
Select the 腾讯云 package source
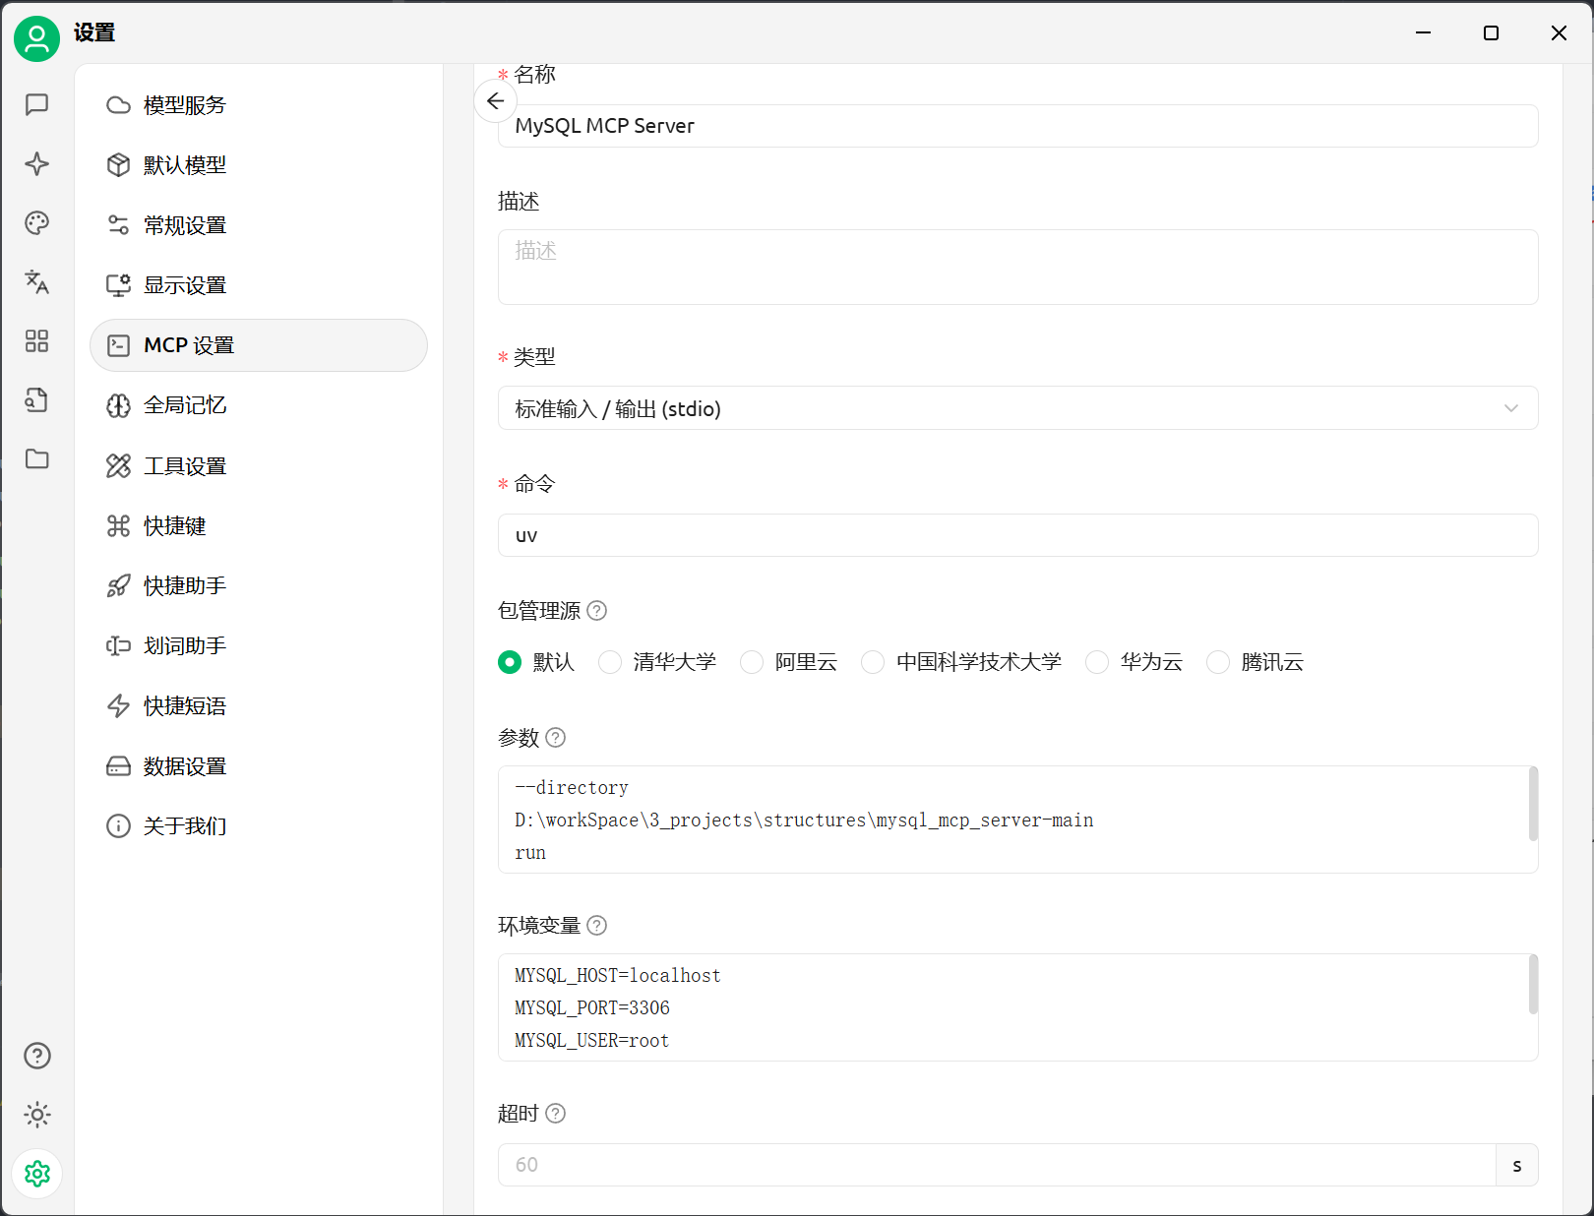pyautogui.click(x=1218, y=662)
